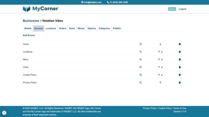Click the Add Screen link
Viewport: 209px width, 117px height.
29,35
